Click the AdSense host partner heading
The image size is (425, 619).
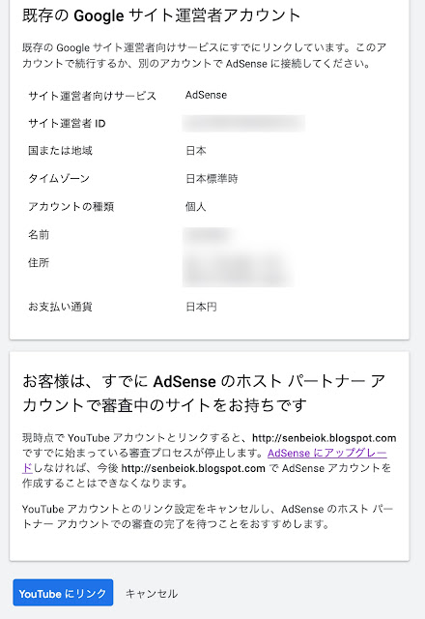tap(204, 394)
